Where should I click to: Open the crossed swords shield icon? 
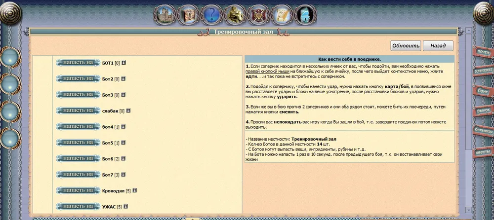(x=258, y=15)
